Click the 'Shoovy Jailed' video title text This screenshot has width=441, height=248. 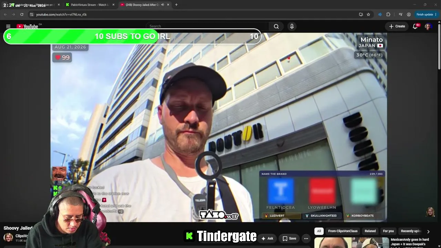(x=18, y=228)
